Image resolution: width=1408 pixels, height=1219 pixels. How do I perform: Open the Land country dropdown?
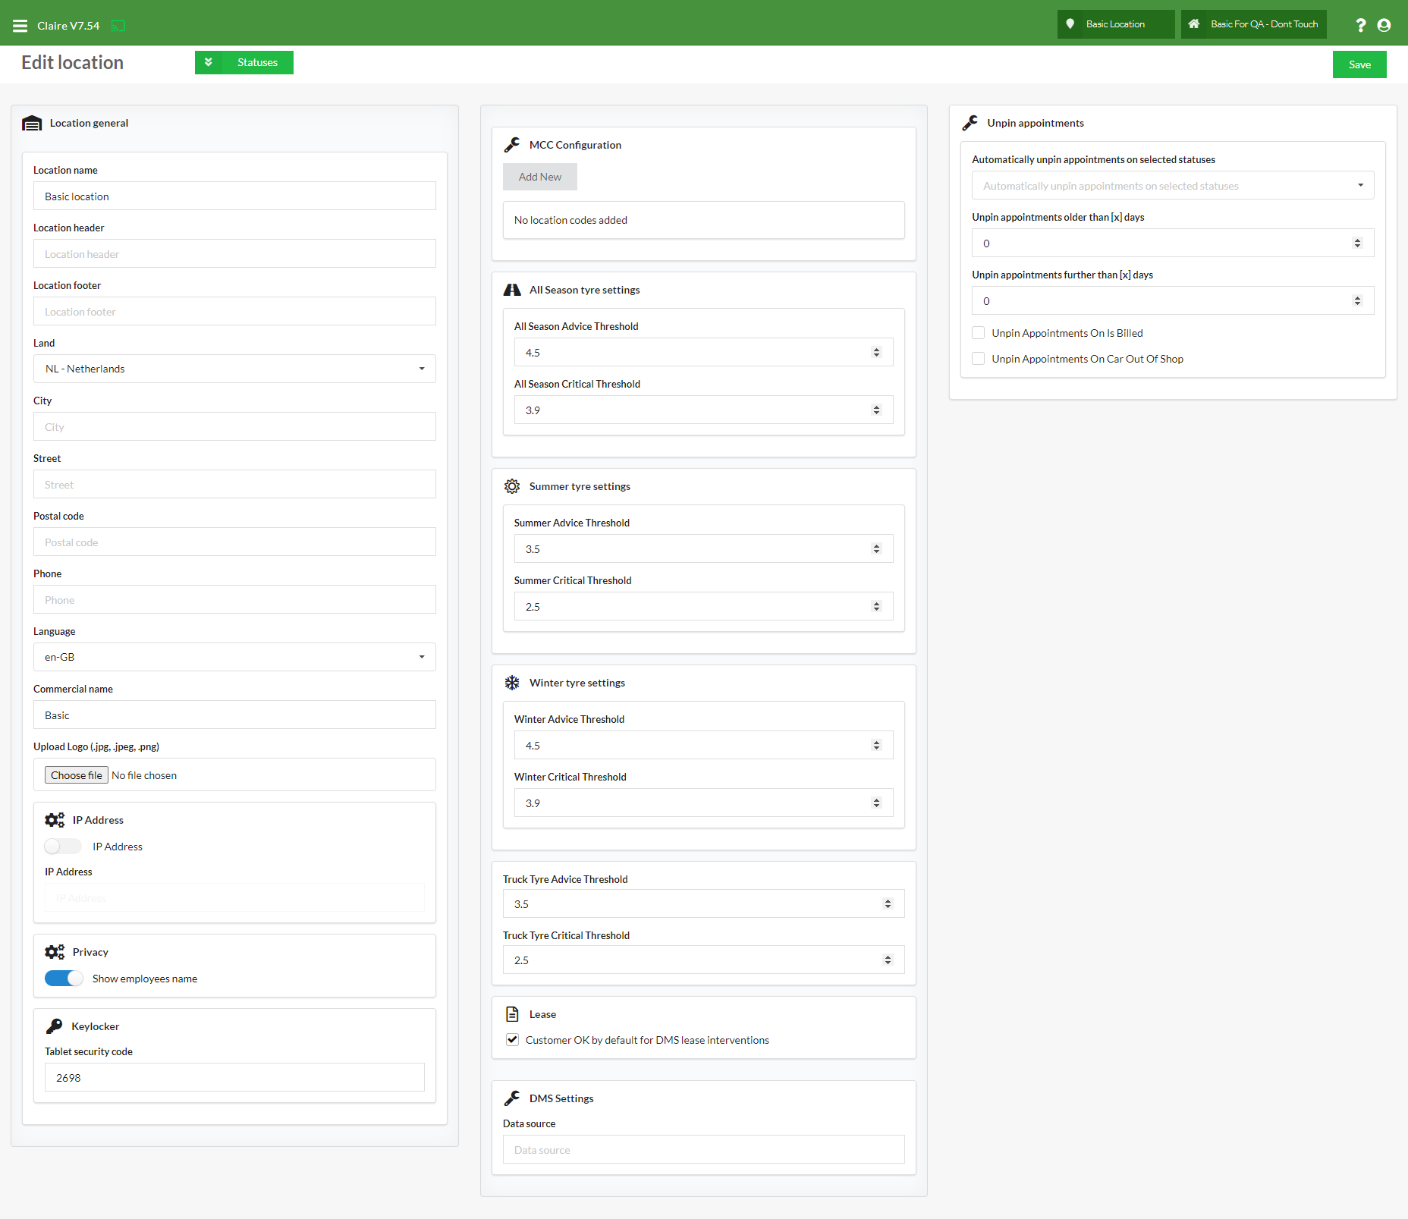(234, 369)
